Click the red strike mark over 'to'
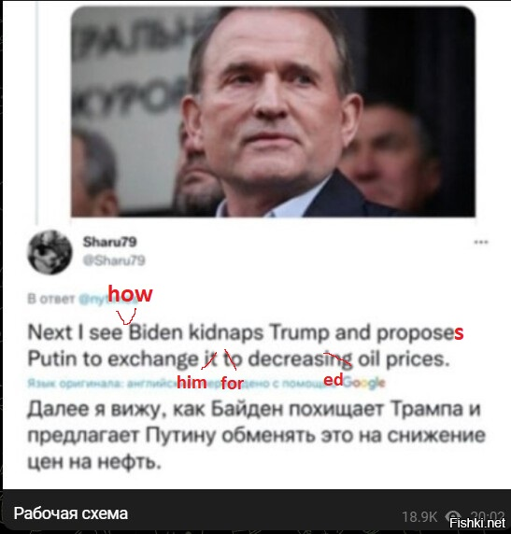 [x=231, y=359]
